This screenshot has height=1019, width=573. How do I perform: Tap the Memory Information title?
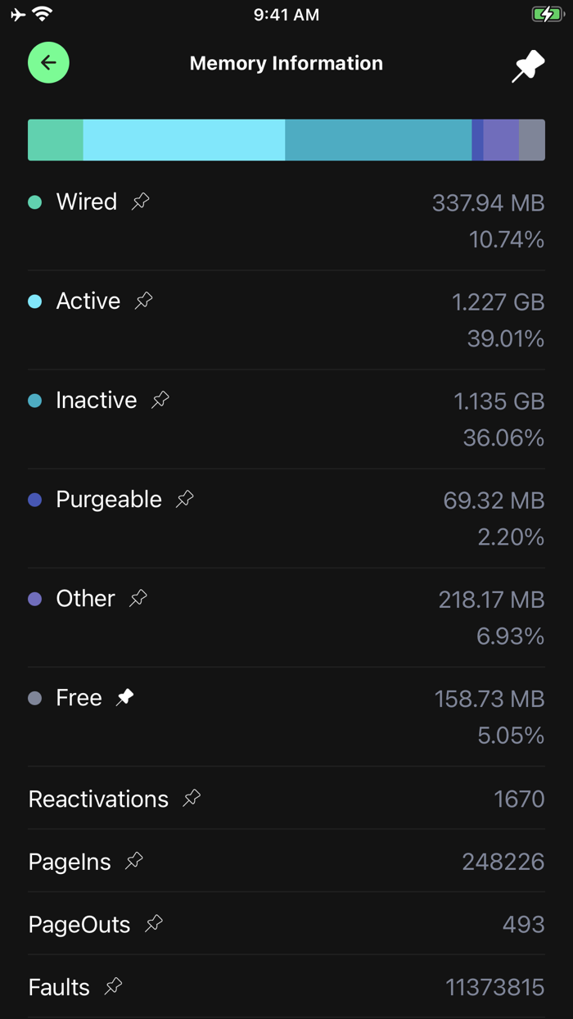click(x=286, y=64)
